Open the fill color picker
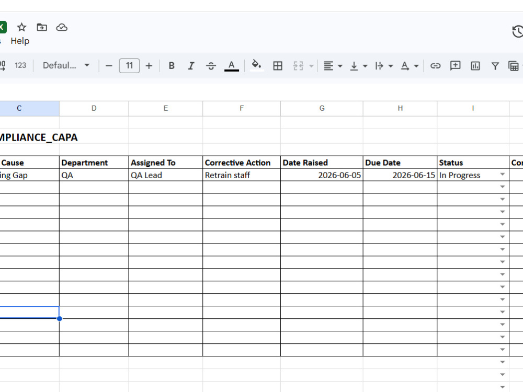Screen dimensions: 523x392 click(256, 65)
